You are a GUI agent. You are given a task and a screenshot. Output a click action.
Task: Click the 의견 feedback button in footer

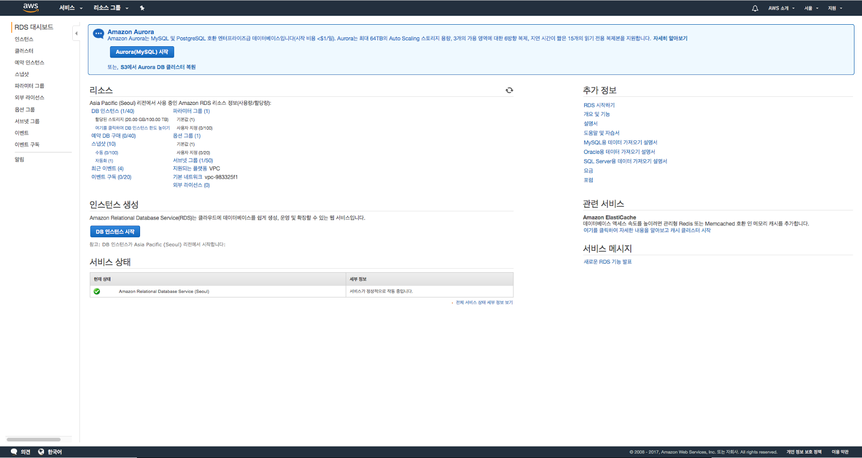pos(20,452)
